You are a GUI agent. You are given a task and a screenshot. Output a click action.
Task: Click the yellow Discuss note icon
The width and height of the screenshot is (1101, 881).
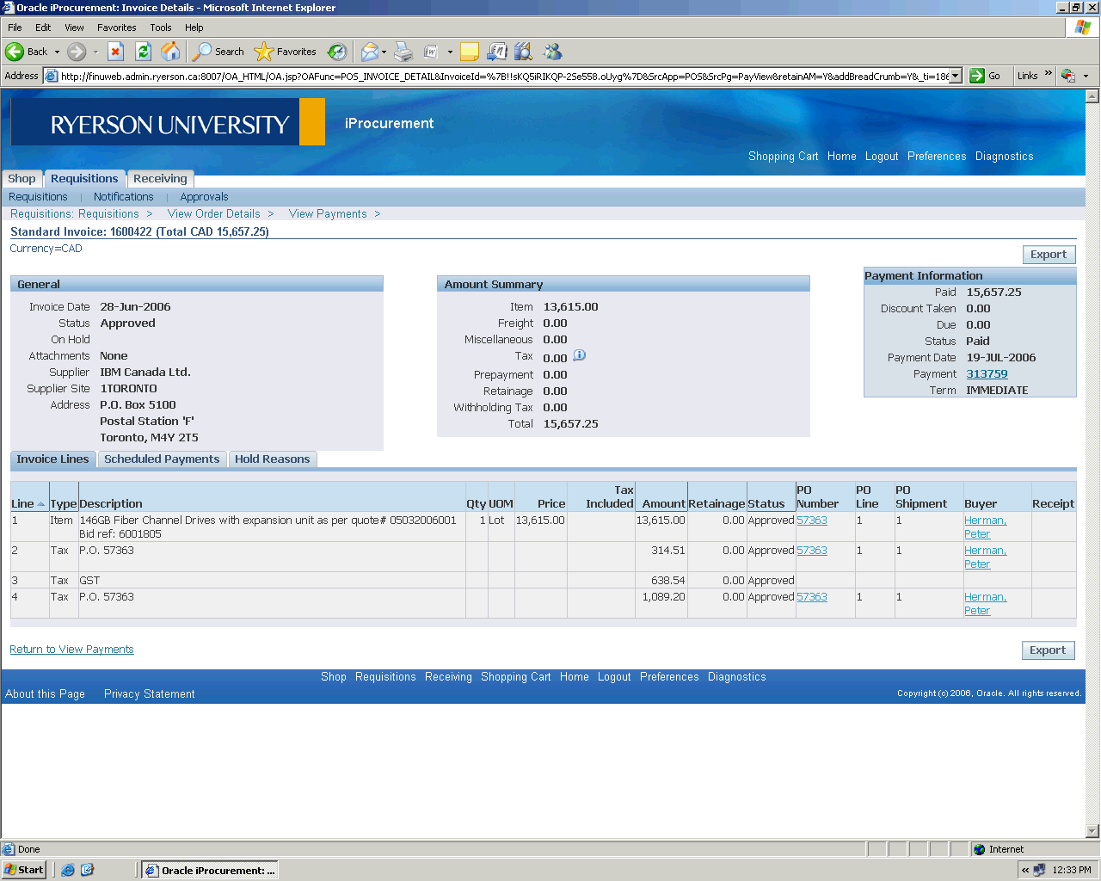470,52
